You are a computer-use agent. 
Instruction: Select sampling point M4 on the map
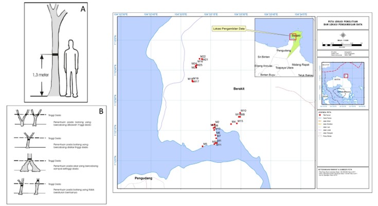click(x=231, y=124)
